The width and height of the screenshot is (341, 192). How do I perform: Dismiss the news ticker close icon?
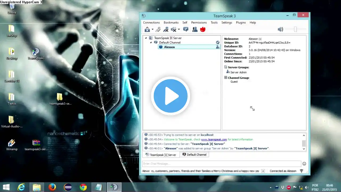[x=263, y=171]
